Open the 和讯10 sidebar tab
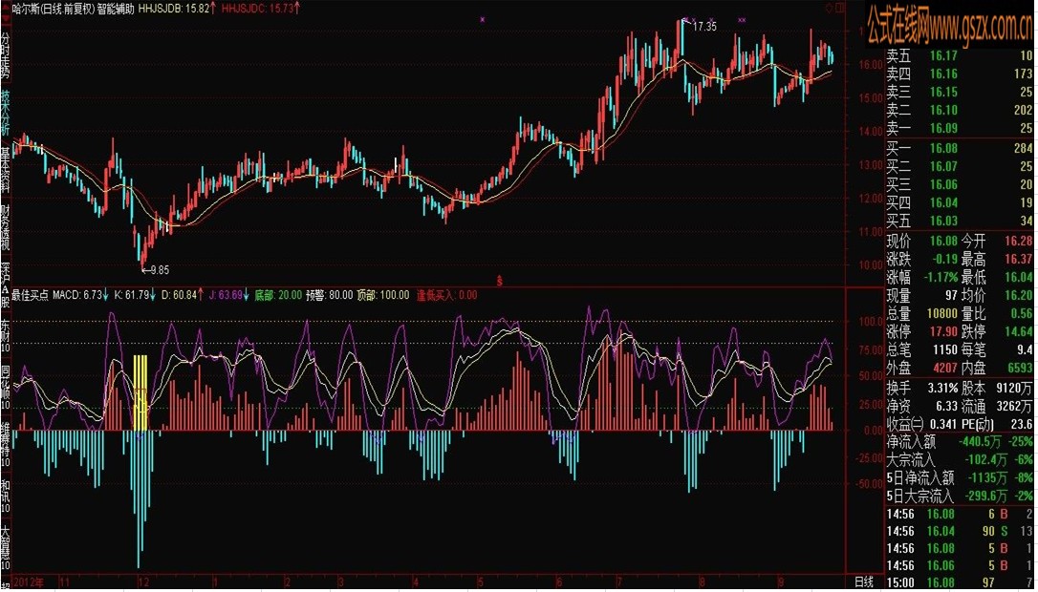 click(x=6, y=497)
